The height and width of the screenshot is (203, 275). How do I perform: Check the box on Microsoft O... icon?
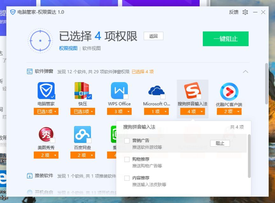[163, 97]
